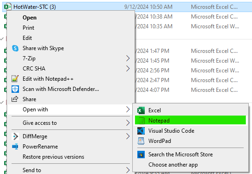Expand the Send to submenu arrow

point(128,170)
